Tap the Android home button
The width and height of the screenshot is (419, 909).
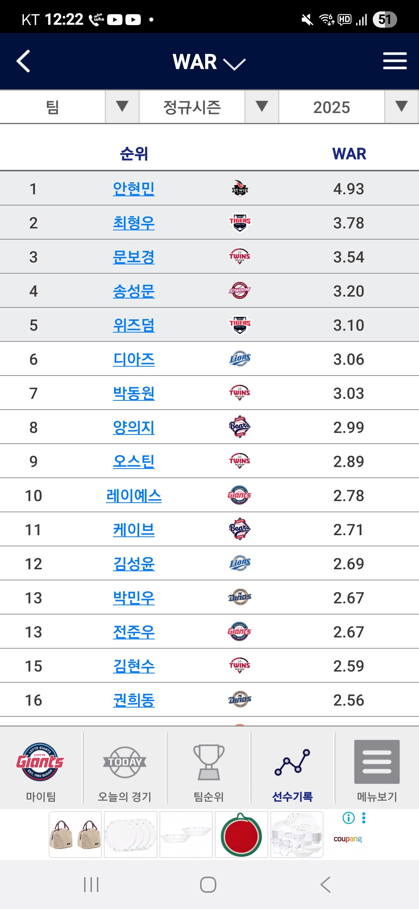(208, 884)
